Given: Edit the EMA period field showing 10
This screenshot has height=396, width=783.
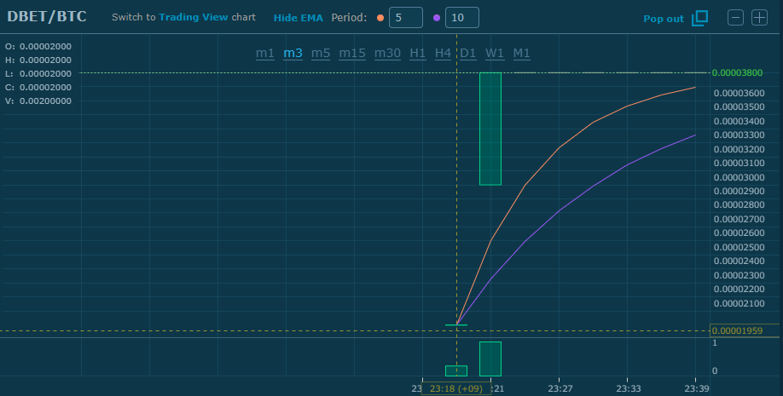Looking at the screenshot, I should click(x=462, y=17).
